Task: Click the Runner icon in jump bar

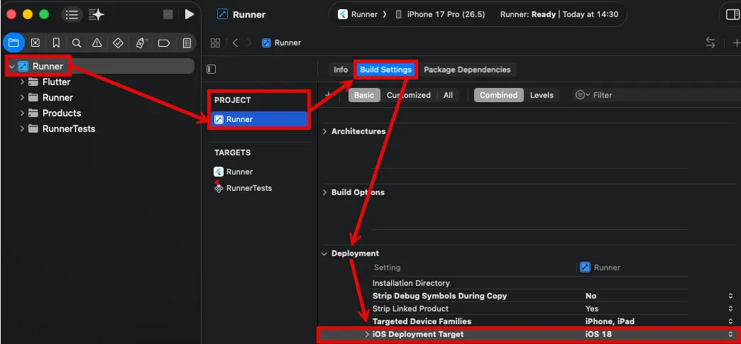Action: point(267,43)
